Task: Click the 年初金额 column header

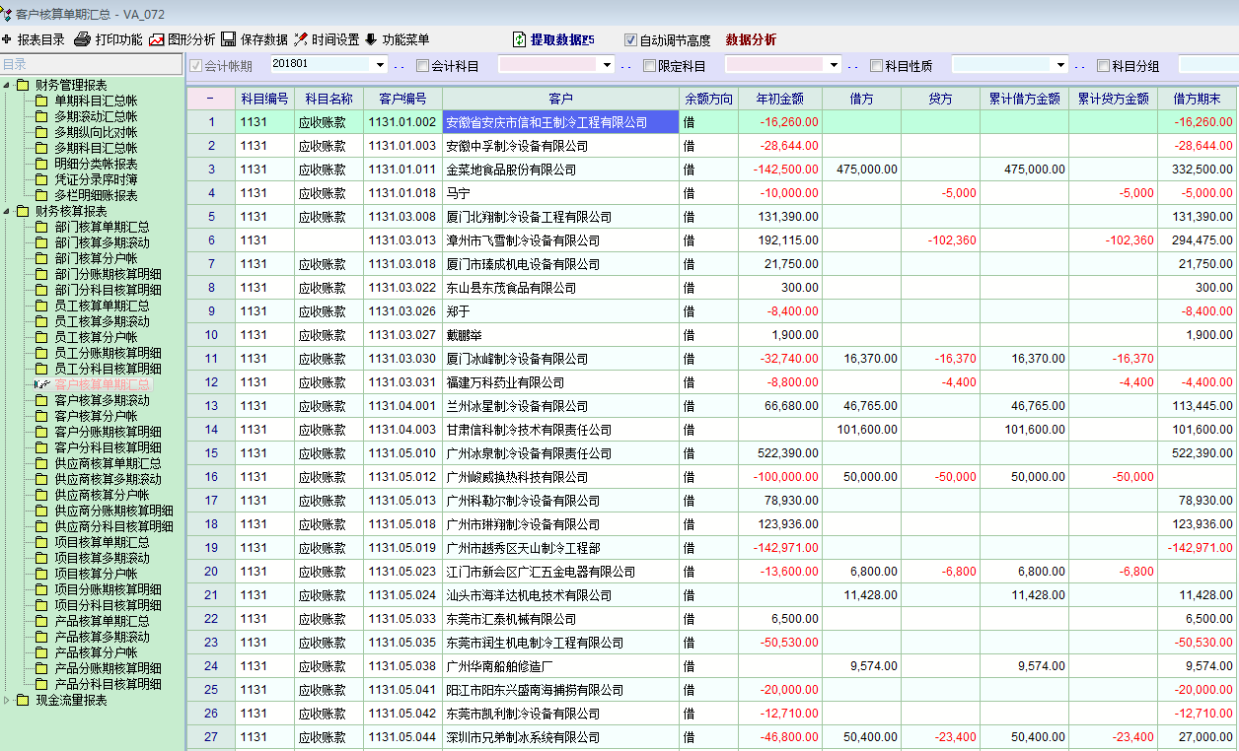Action: pyautogui.click(x=779, y=99)
